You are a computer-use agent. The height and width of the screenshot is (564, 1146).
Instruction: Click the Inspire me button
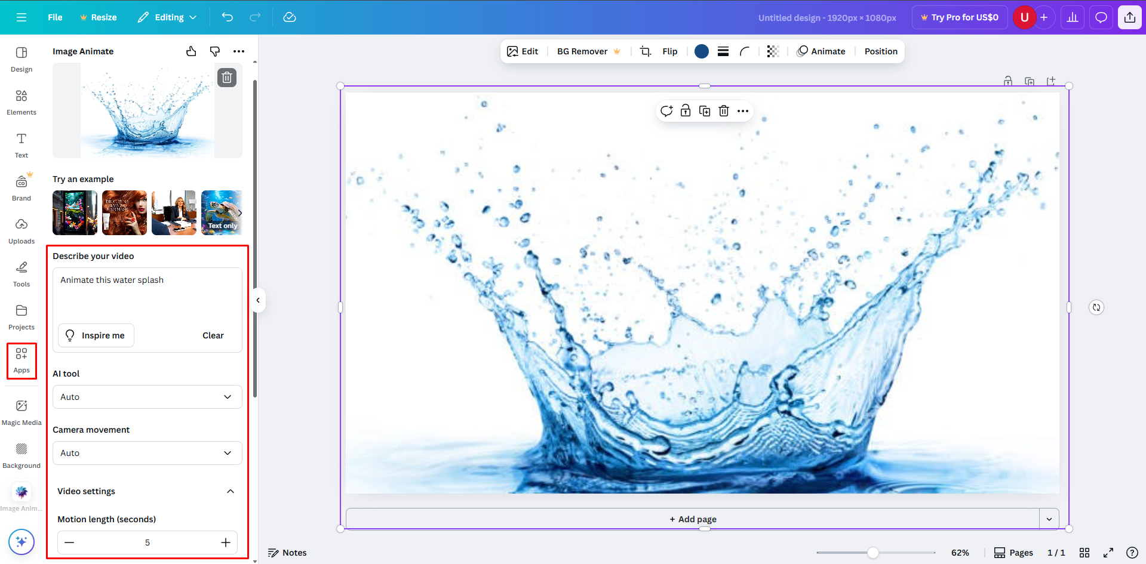96,335
